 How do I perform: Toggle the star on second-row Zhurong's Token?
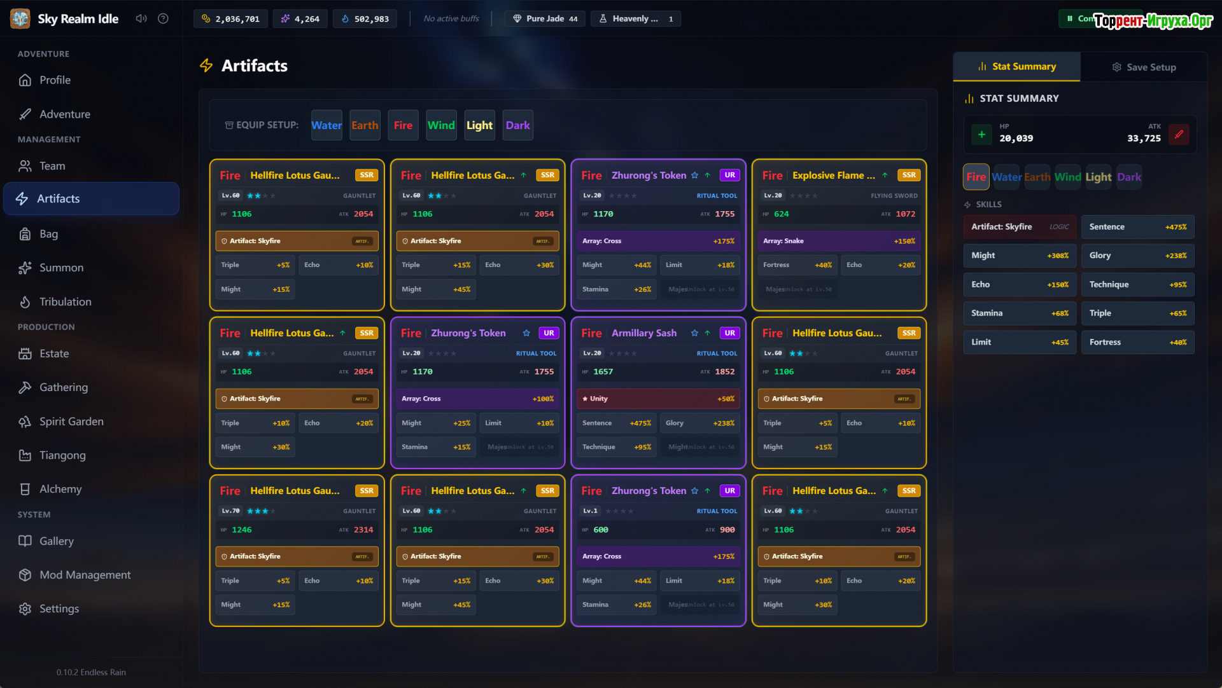tap(526, 333)
